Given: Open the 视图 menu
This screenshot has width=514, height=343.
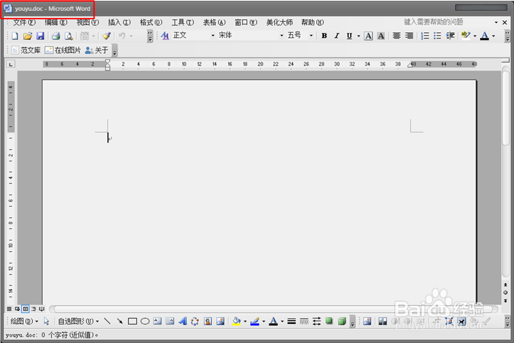Looking at the screenshot, I should 87,22.
